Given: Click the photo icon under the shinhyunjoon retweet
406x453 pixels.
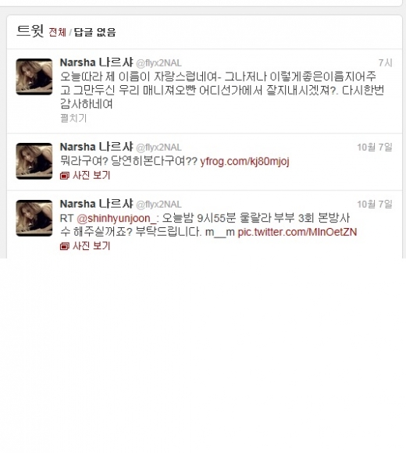Looking at the screenshot, I should tap(64, 246).
